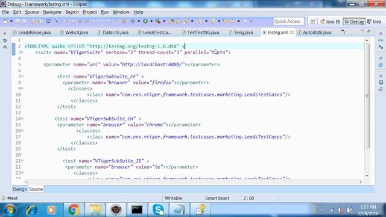This screenshot has width=386, height=217.
Task: Collapse the VTigerSubSuite_FF test fold marker
Action: pos(22,77)
